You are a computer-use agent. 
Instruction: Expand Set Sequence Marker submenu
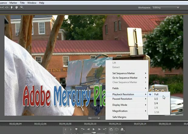127,73
